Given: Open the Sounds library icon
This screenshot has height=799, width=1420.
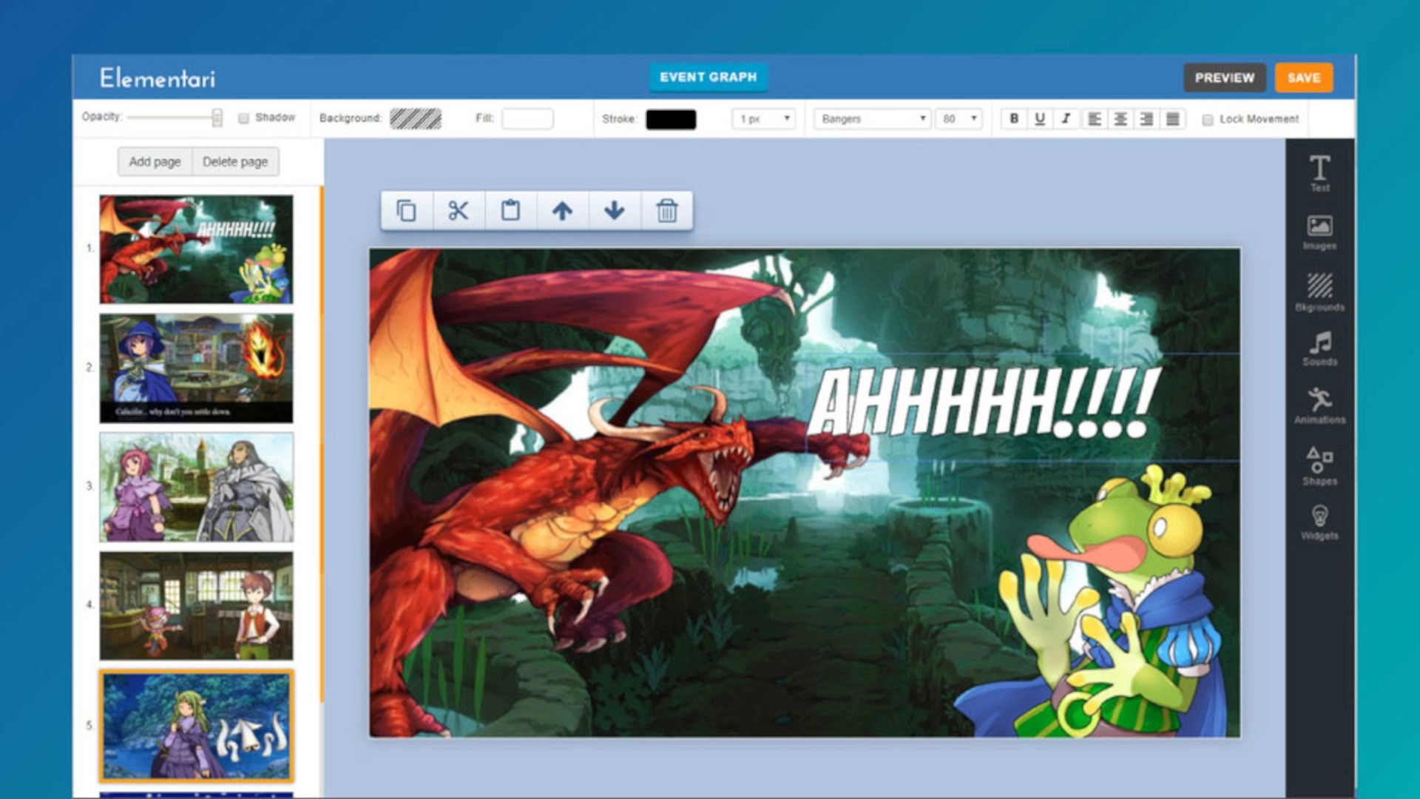Looking at the screenshot, I should pyautogui.click(x=1319, y=348).
